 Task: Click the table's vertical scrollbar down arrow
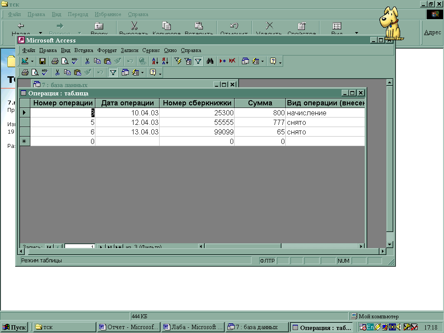(389, 245)
